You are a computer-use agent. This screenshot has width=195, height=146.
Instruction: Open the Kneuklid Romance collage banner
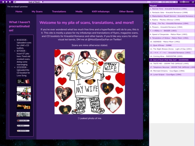pyautogui.click(x=24, y=94)
